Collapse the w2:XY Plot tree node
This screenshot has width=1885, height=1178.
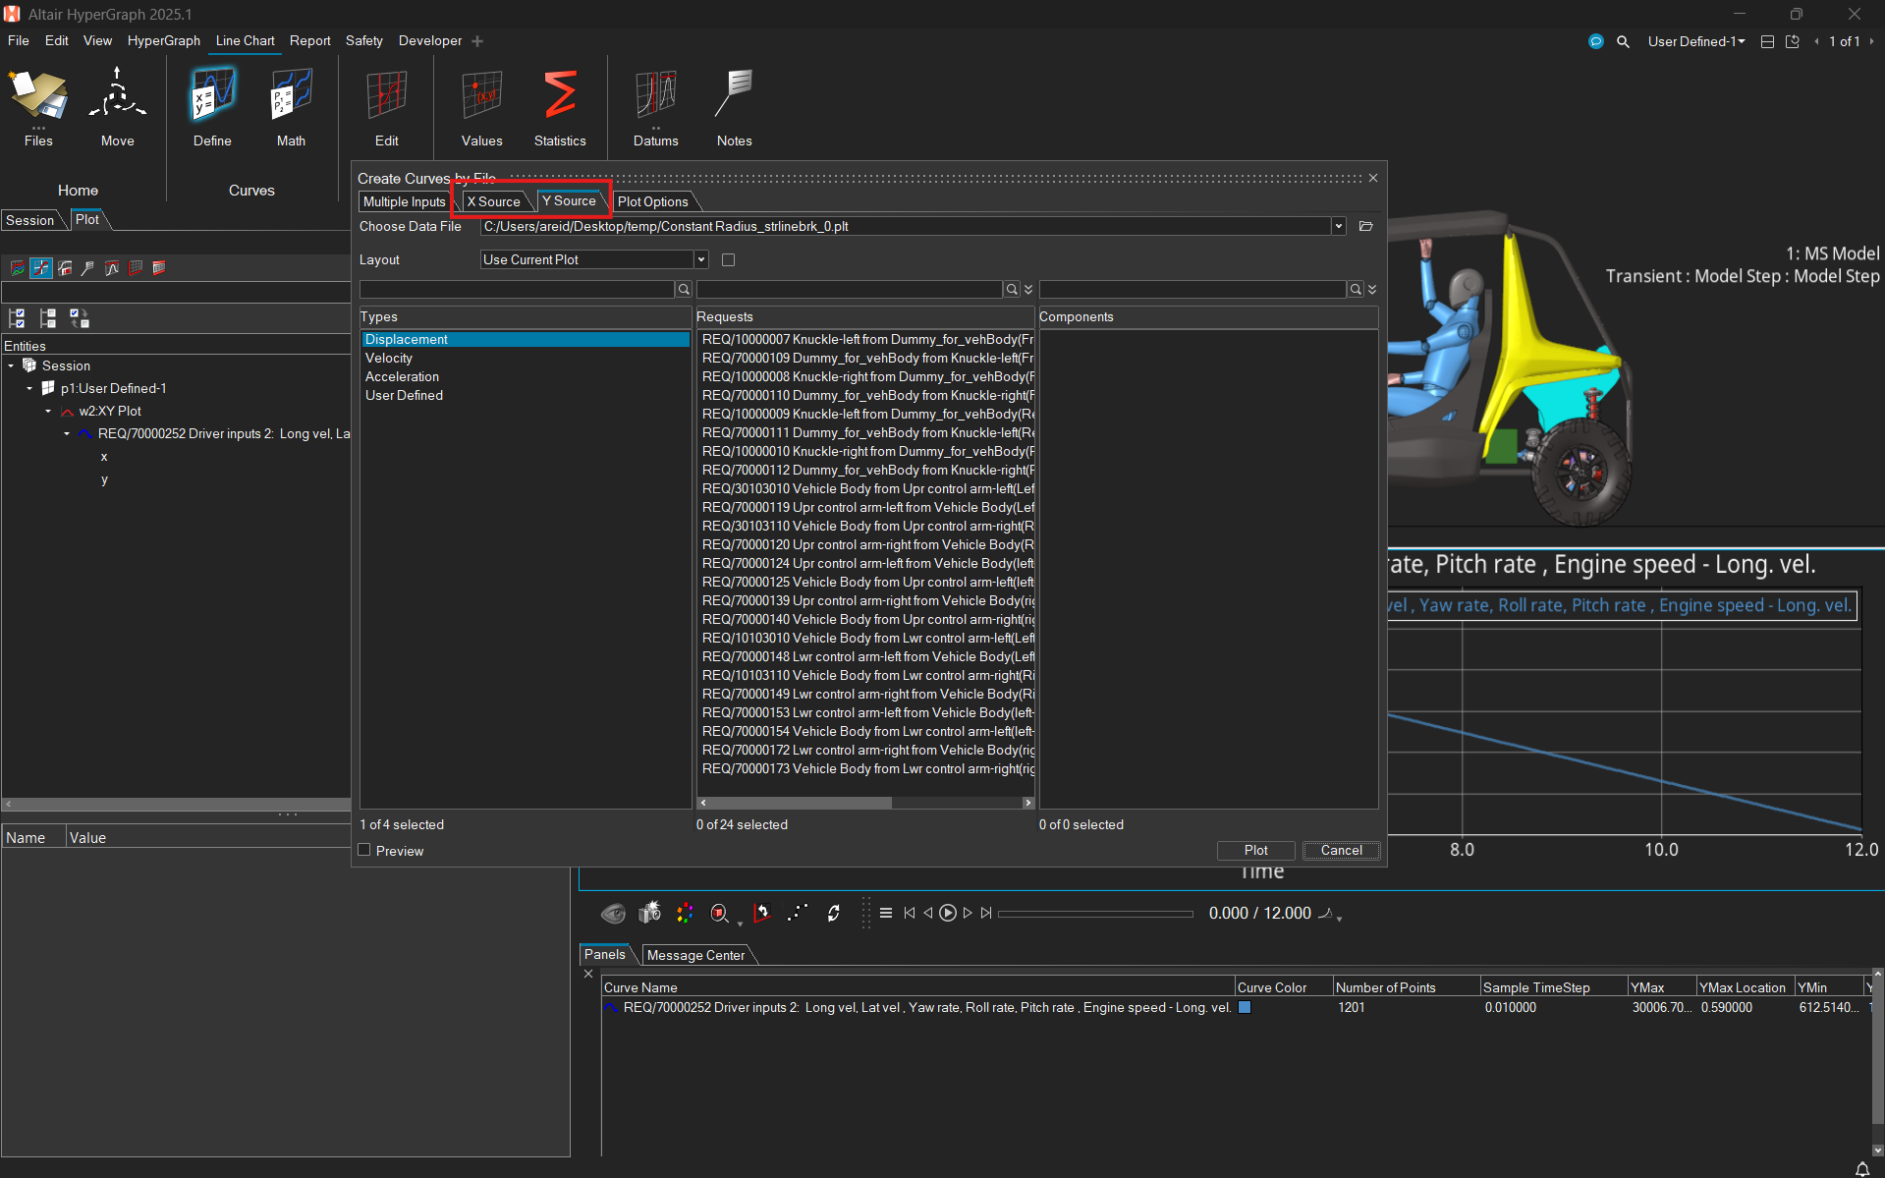click(x=48, y=412)
